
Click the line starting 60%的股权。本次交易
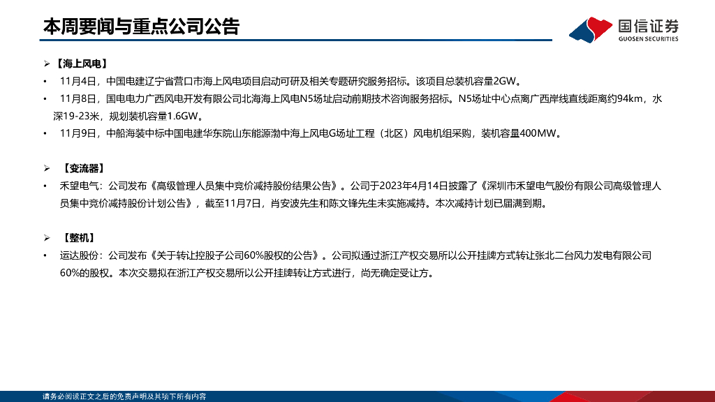click(246, 273)
